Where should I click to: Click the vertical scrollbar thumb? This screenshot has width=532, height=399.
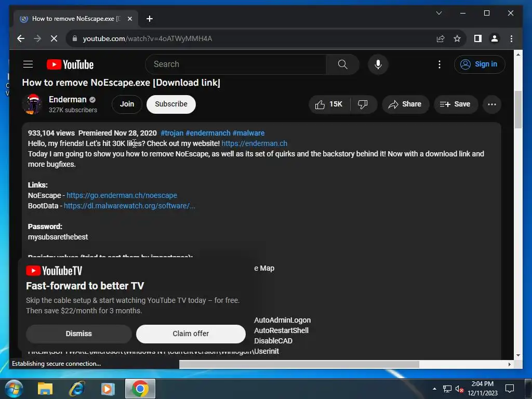click(x=518, y=110)
